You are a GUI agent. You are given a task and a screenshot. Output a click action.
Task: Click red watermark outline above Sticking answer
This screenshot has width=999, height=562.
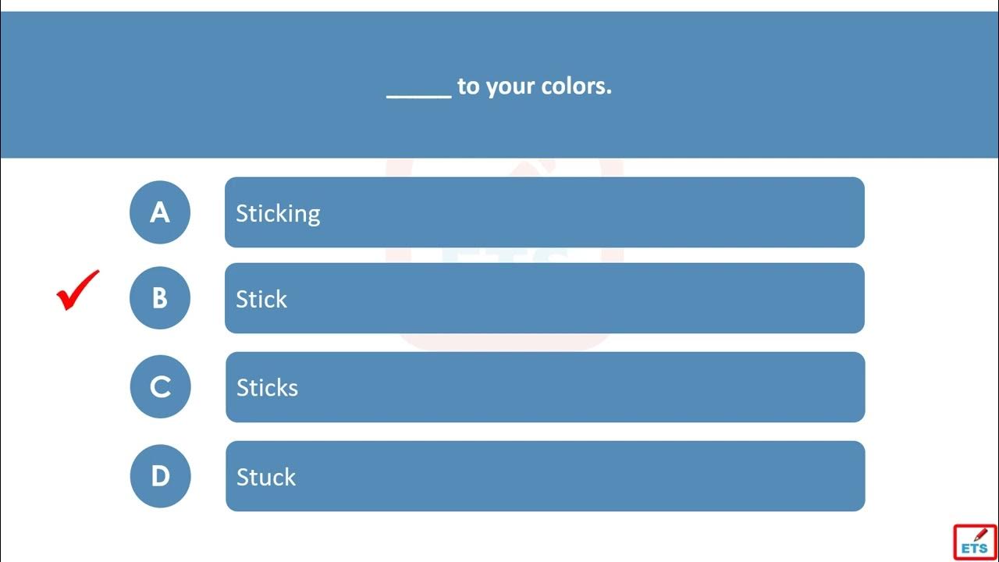507,167
